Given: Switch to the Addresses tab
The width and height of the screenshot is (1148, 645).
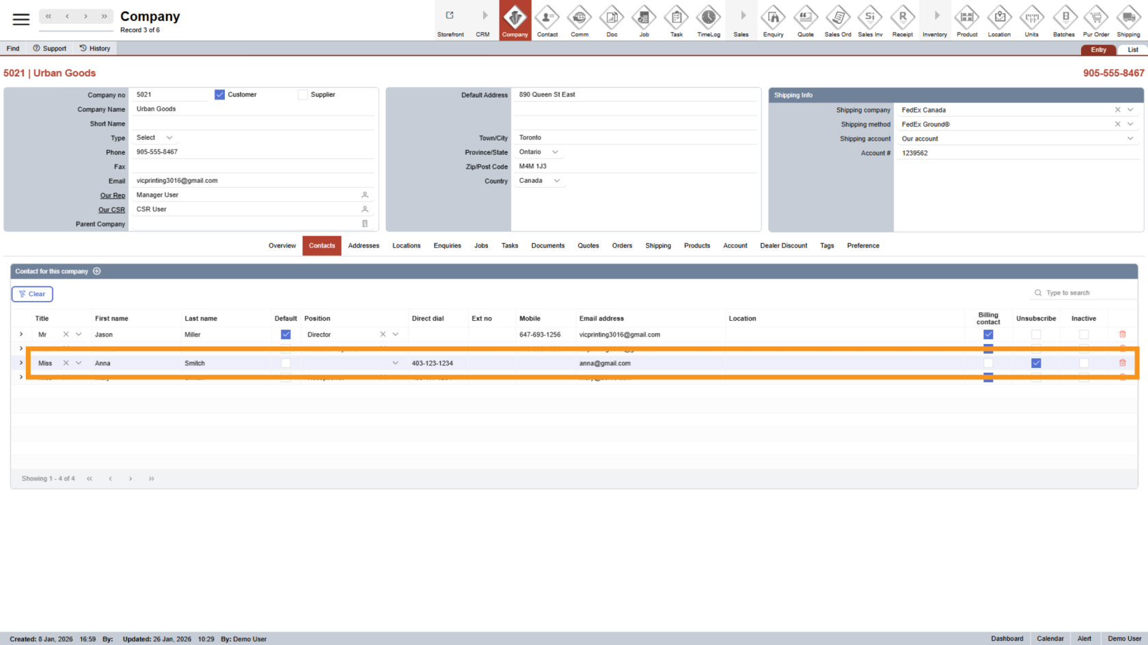Looking at the screenshot, I should pos(364,246).
